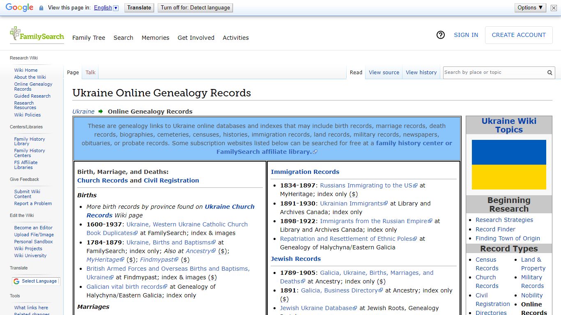Open Ukrainian Immigrants link
The image size is (561, 315).
point(354,203)
